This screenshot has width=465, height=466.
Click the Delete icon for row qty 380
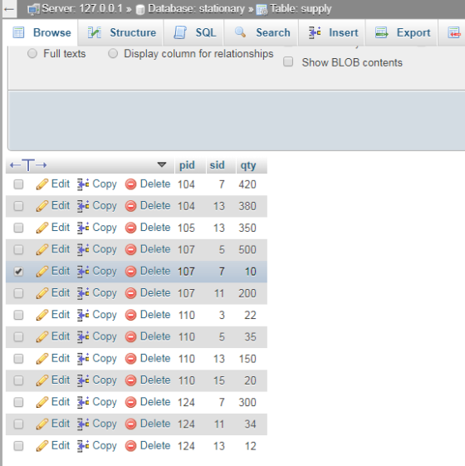tap(130, 206)
